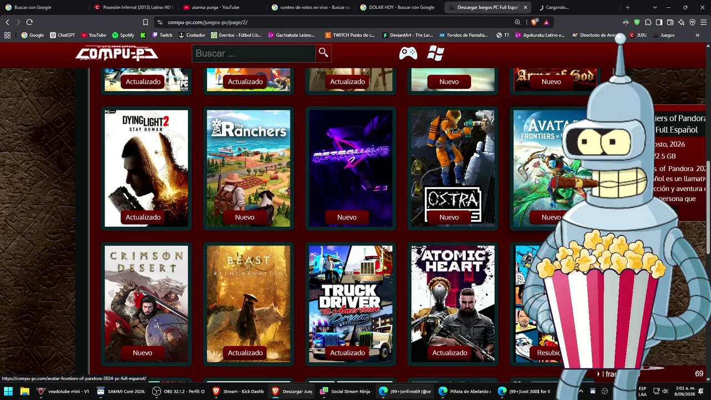711x400 pixels.
Task: Click the Arms of God game cover
Action: click(x=555, y=79)
